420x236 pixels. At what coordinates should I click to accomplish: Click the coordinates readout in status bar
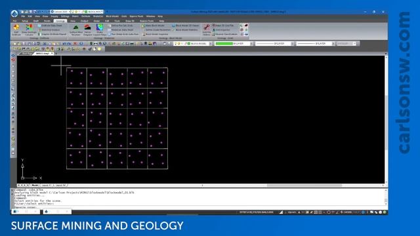pyautogui.click(x=257, y=212)
